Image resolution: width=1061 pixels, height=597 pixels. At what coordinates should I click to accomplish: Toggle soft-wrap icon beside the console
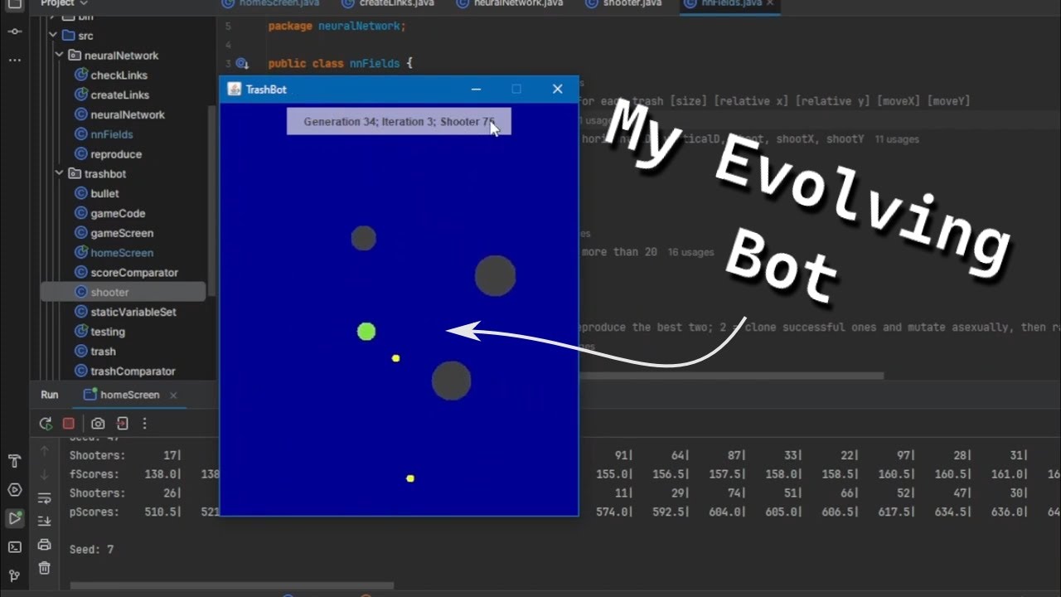45,498
